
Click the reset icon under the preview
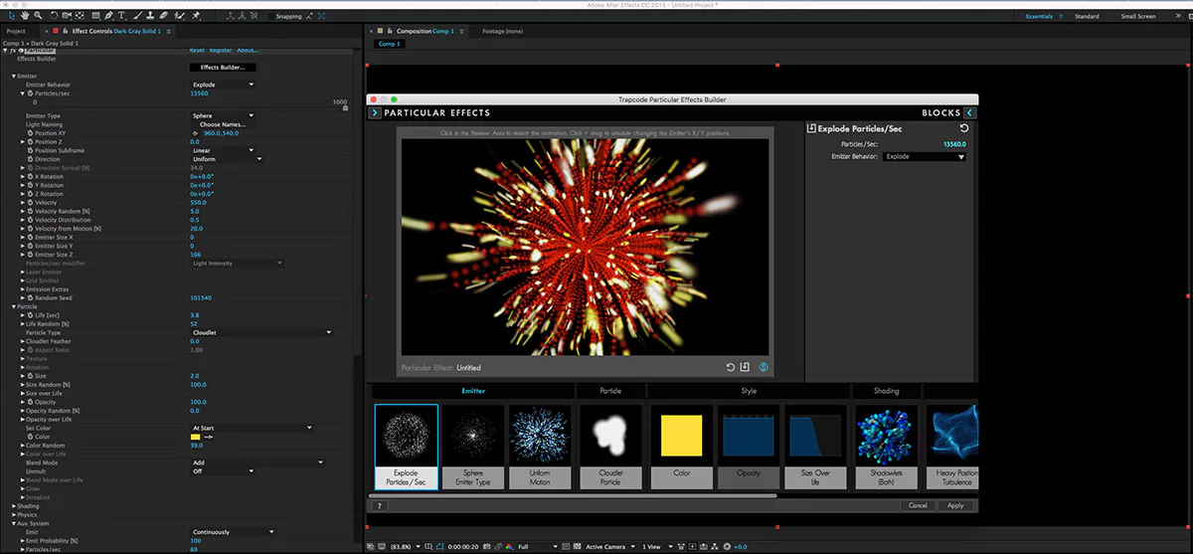(x=731, y=367)
